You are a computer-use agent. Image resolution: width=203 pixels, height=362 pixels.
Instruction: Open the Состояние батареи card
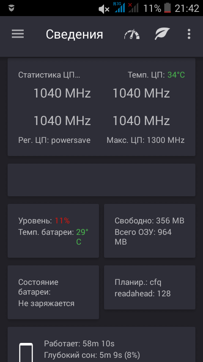click(53, 292)
